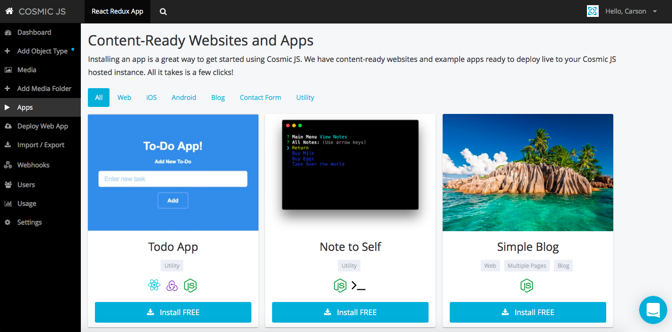Viewport: 672px width, 332px height.
Task: Filter apps by the Web tab
Action: click(125, 98)
